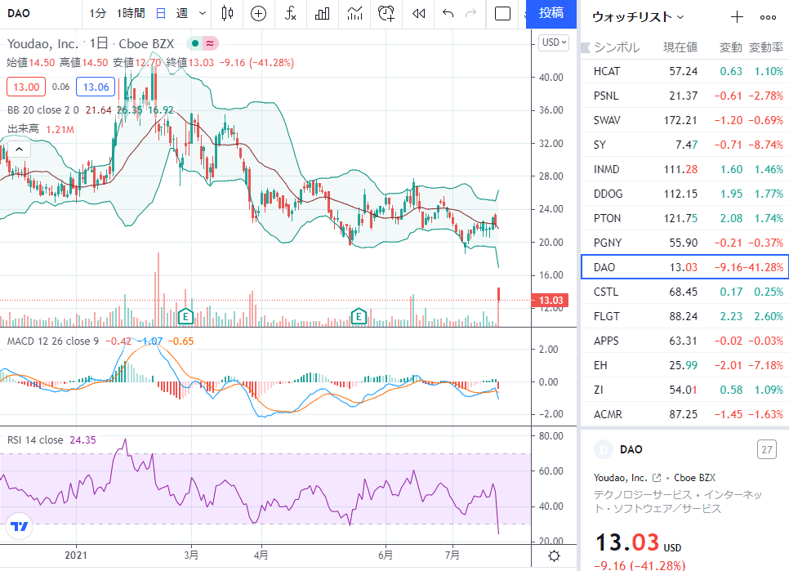Collapse the indicator legend with the arrow
The image size is (789, 571).
19,149
